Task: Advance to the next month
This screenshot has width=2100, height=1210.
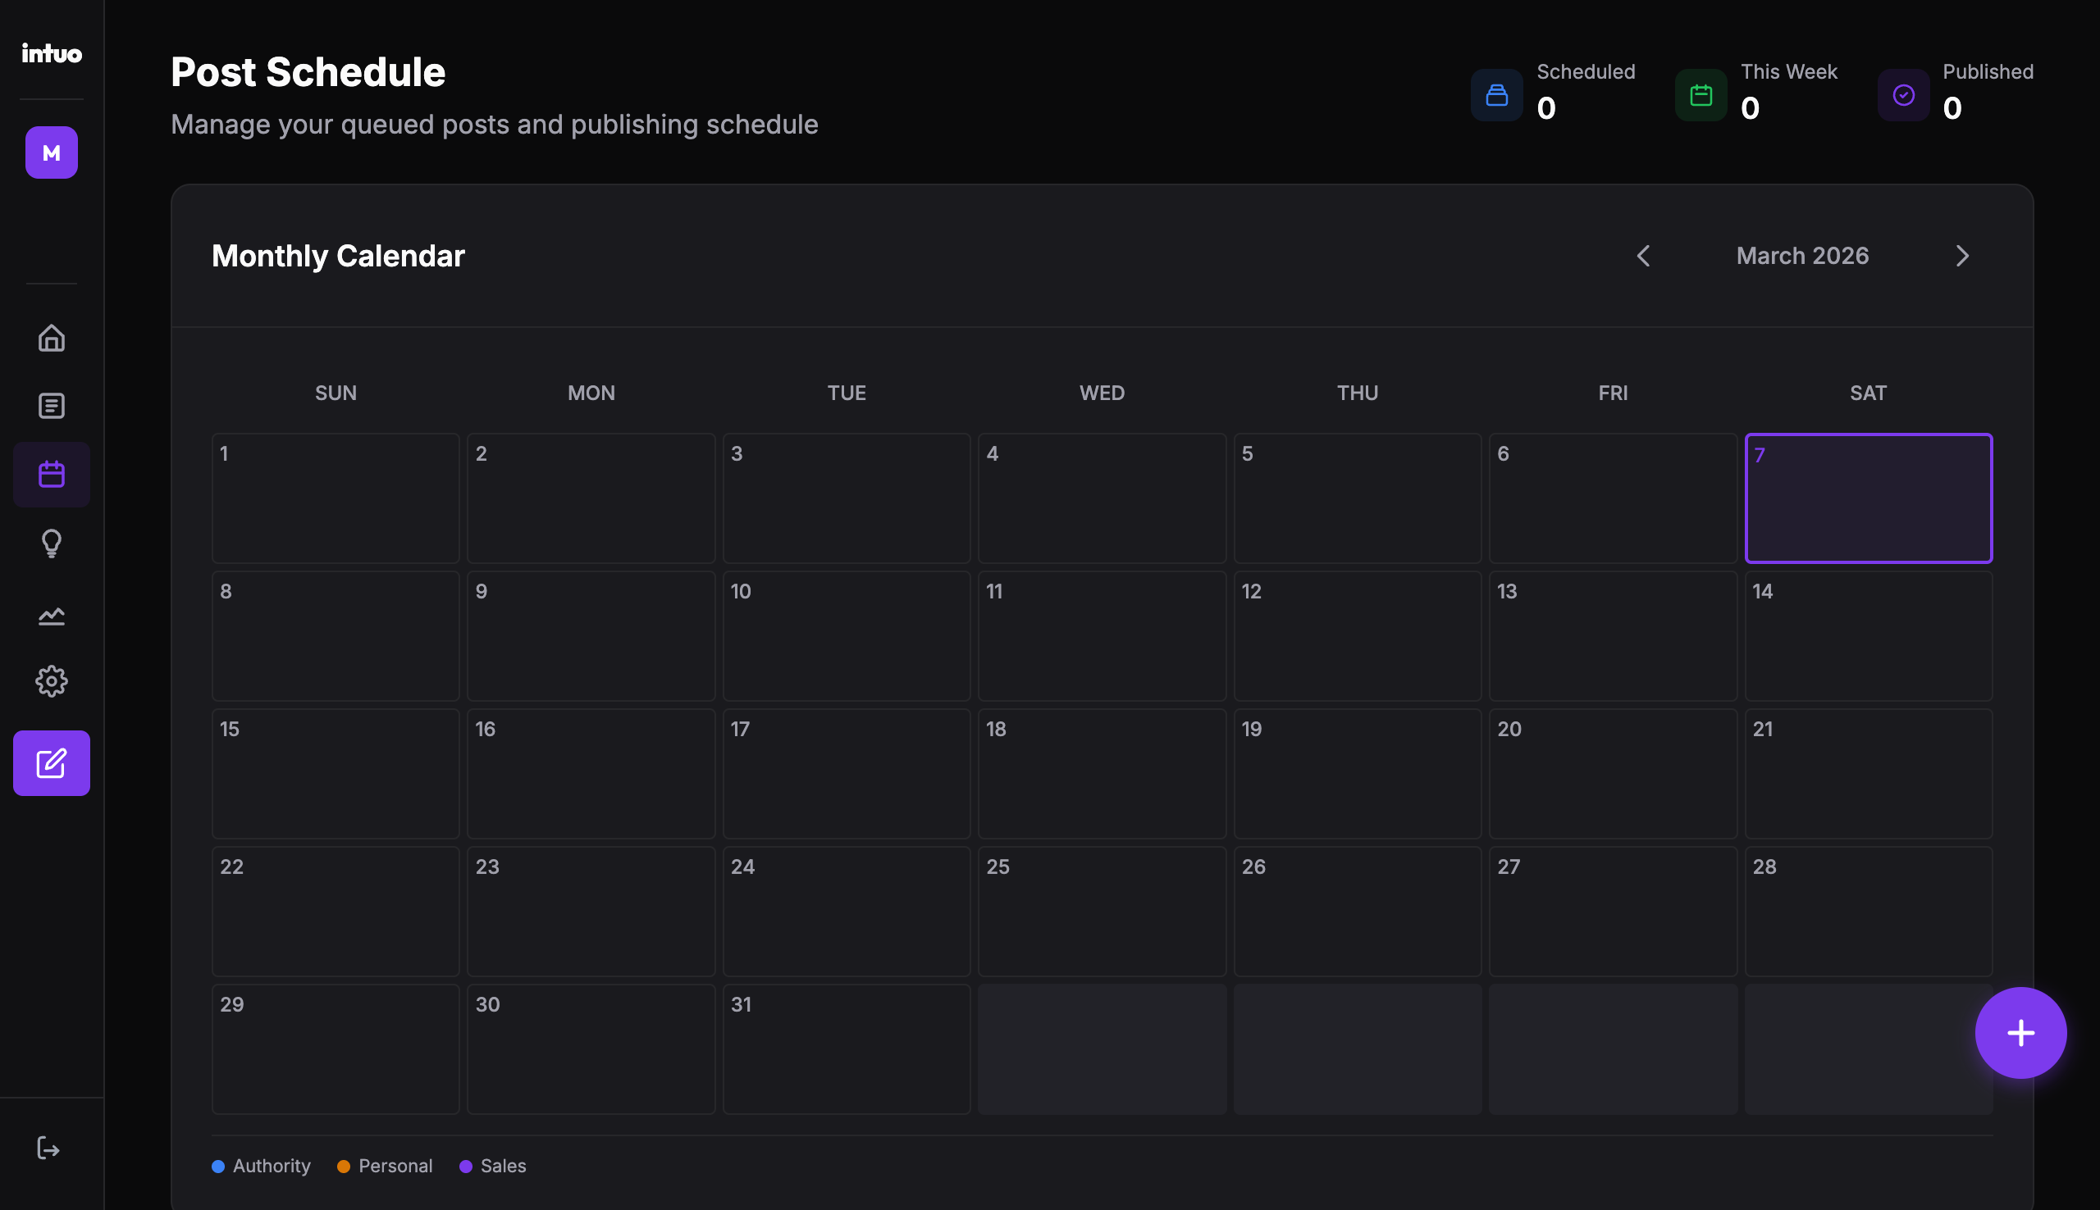Action: tap(1962, 256)
